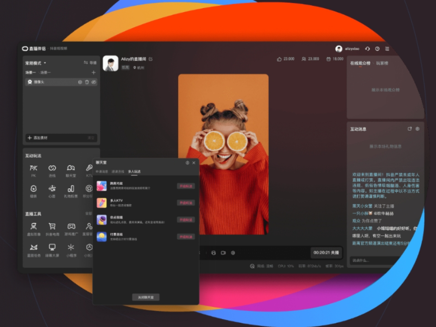Start the 付费连线 gameplay
This screenshot has width=436, height=327.
coord(186,237)
